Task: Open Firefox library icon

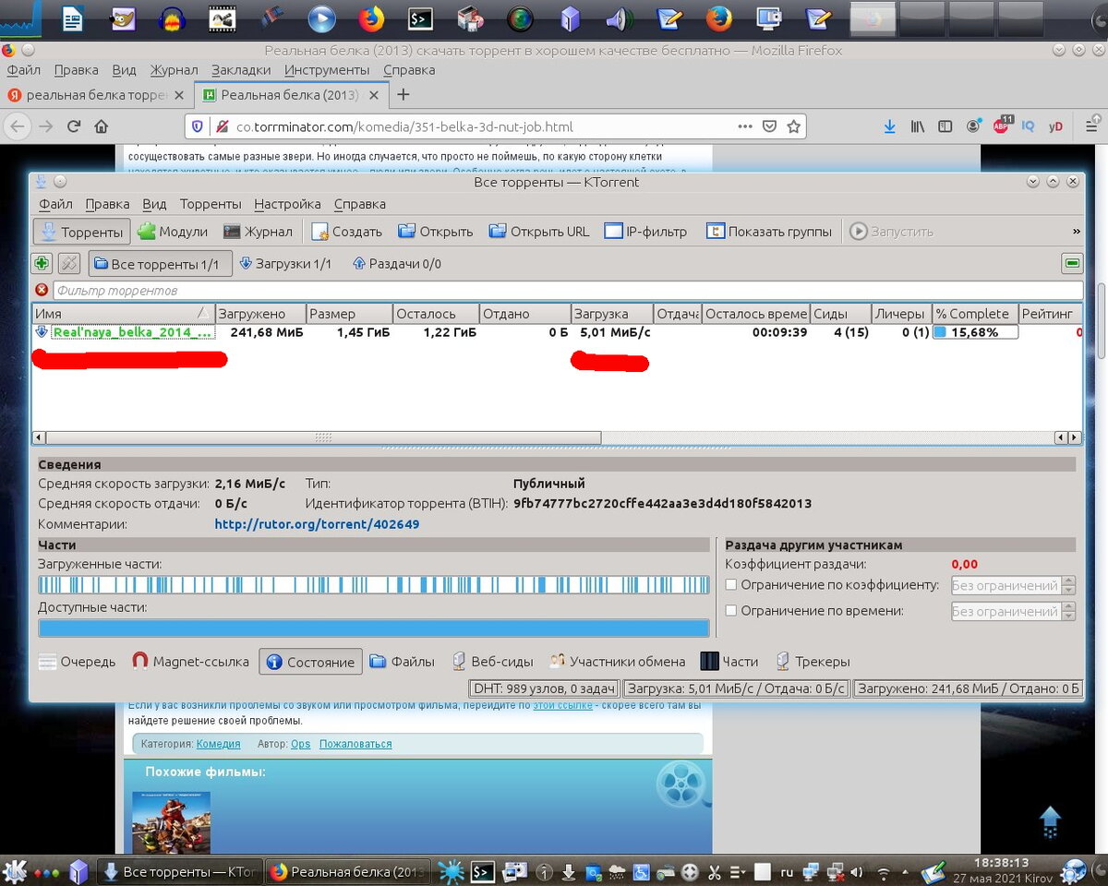Action: (x=917, y=126)
